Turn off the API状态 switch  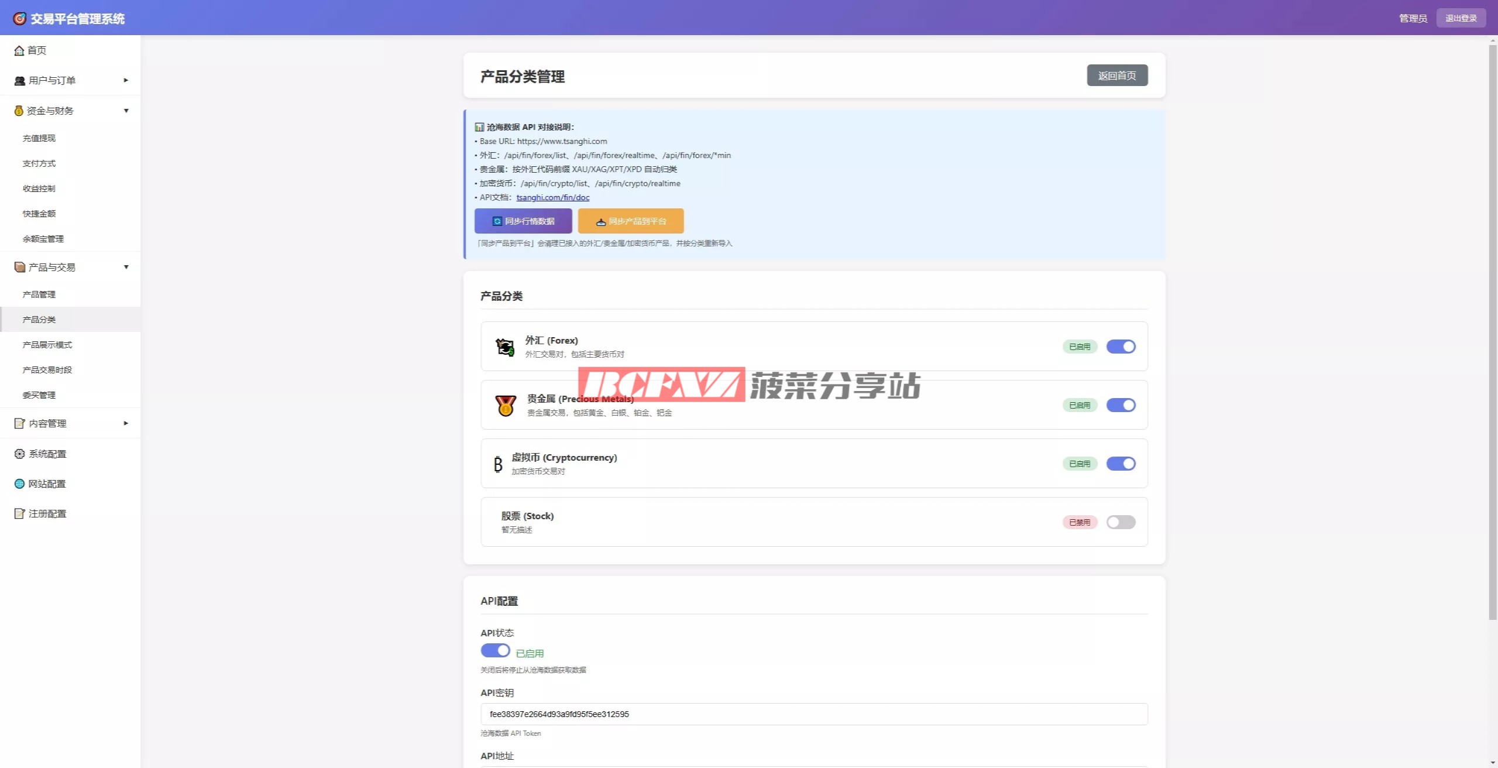pyautogui.click(x=495, y=650)
